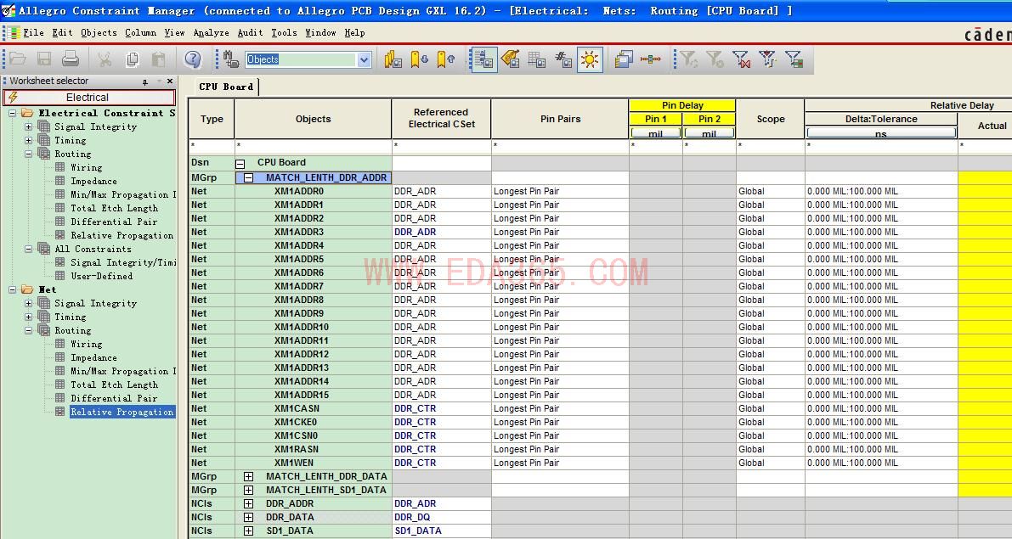Close the Worksheet selector panel

[170, 81]
